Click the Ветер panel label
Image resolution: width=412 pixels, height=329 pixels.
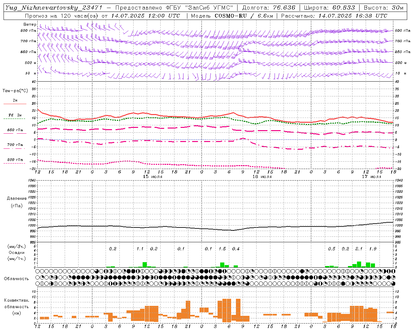pyautogui.click(x=30, y=24)
